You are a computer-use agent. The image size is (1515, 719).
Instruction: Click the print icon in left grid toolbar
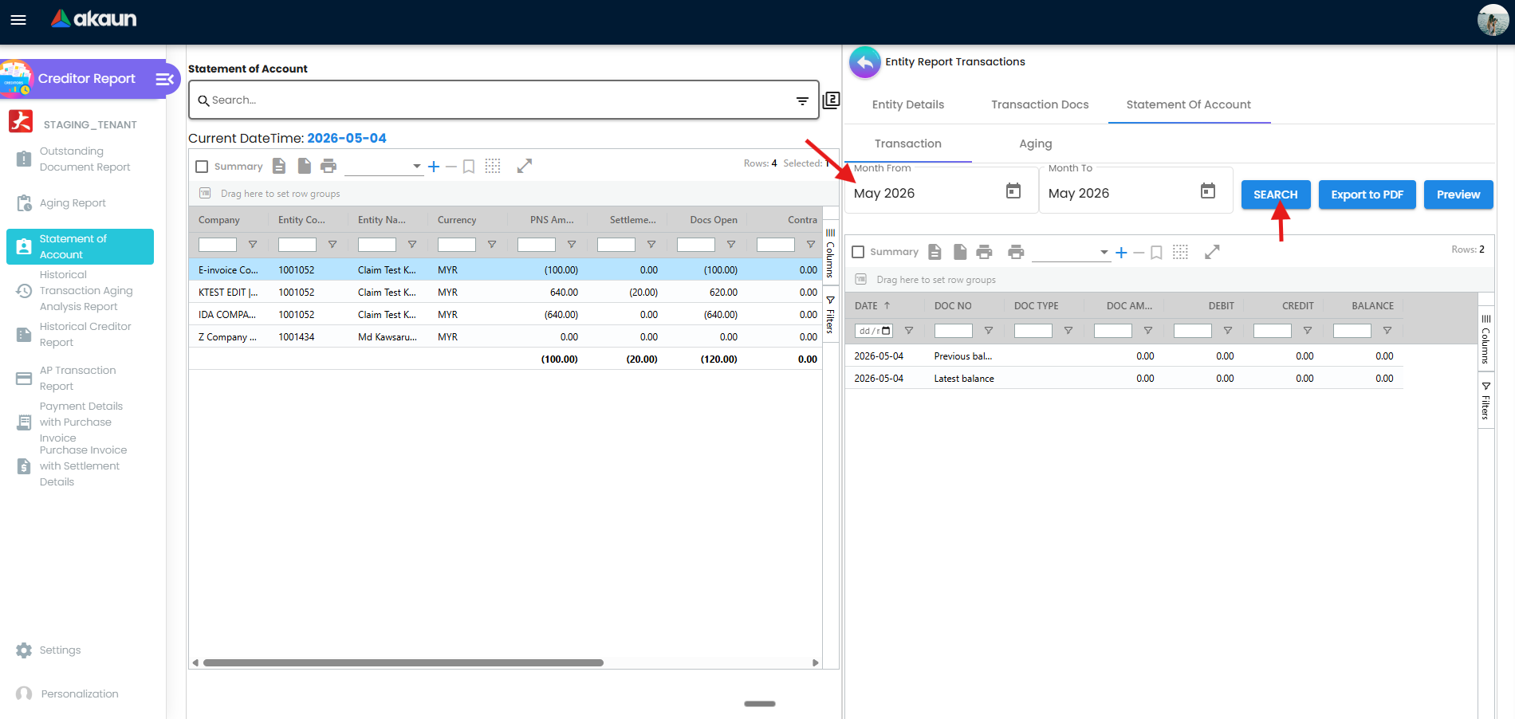(328, 166)
